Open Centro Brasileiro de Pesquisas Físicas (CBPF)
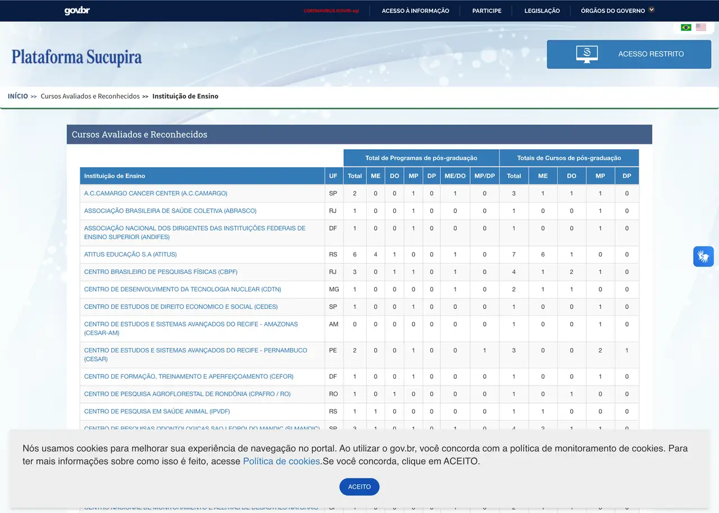This screenshot has height=513, width=719. pyautogui.click(x=161, y=272)
